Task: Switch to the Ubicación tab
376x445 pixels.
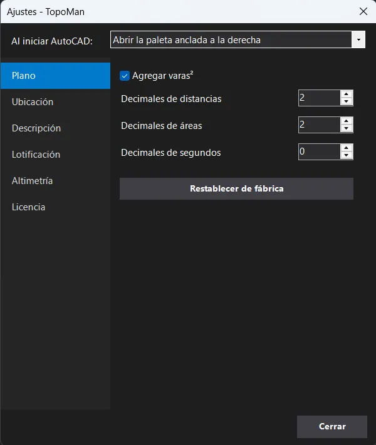Action: tap(55, 102)
